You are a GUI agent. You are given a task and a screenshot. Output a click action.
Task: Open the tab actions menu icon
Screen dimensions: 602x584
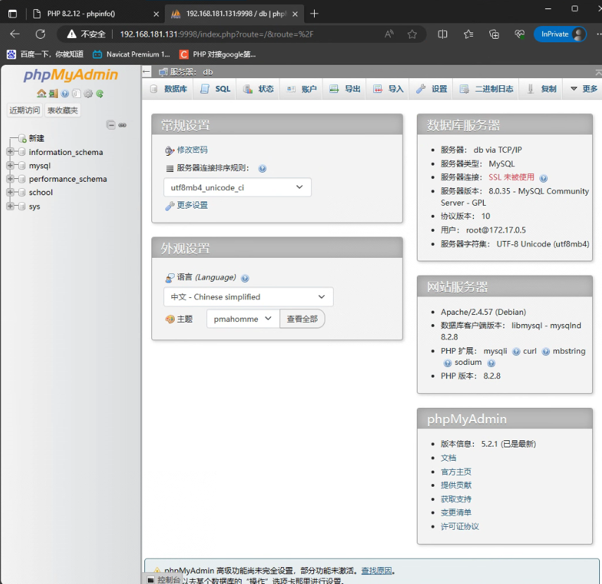click(13, 14)
